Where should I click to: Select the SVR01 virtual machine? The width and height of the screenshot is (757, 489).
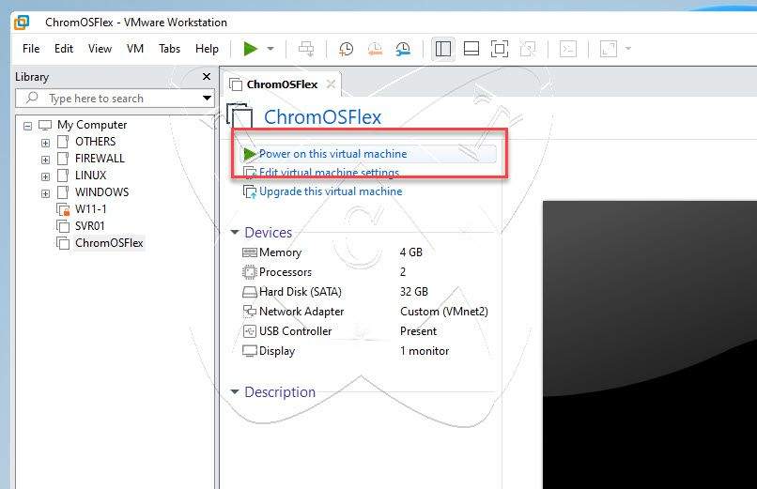pos(90,226)
